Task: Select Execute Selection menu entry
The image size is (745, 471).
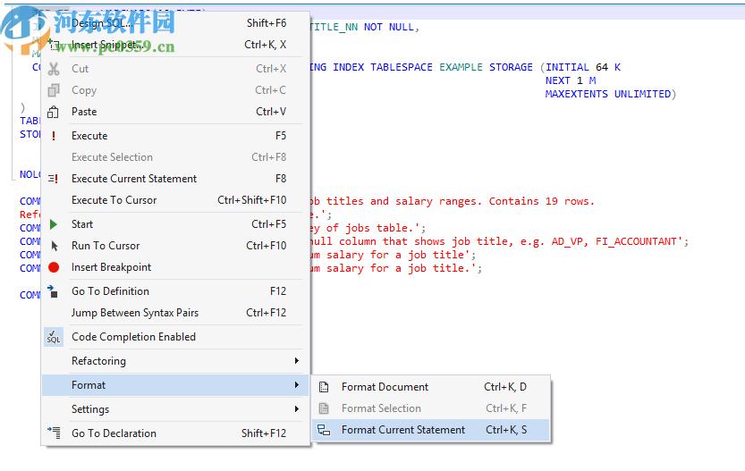Action: click(x=175, y=157)
